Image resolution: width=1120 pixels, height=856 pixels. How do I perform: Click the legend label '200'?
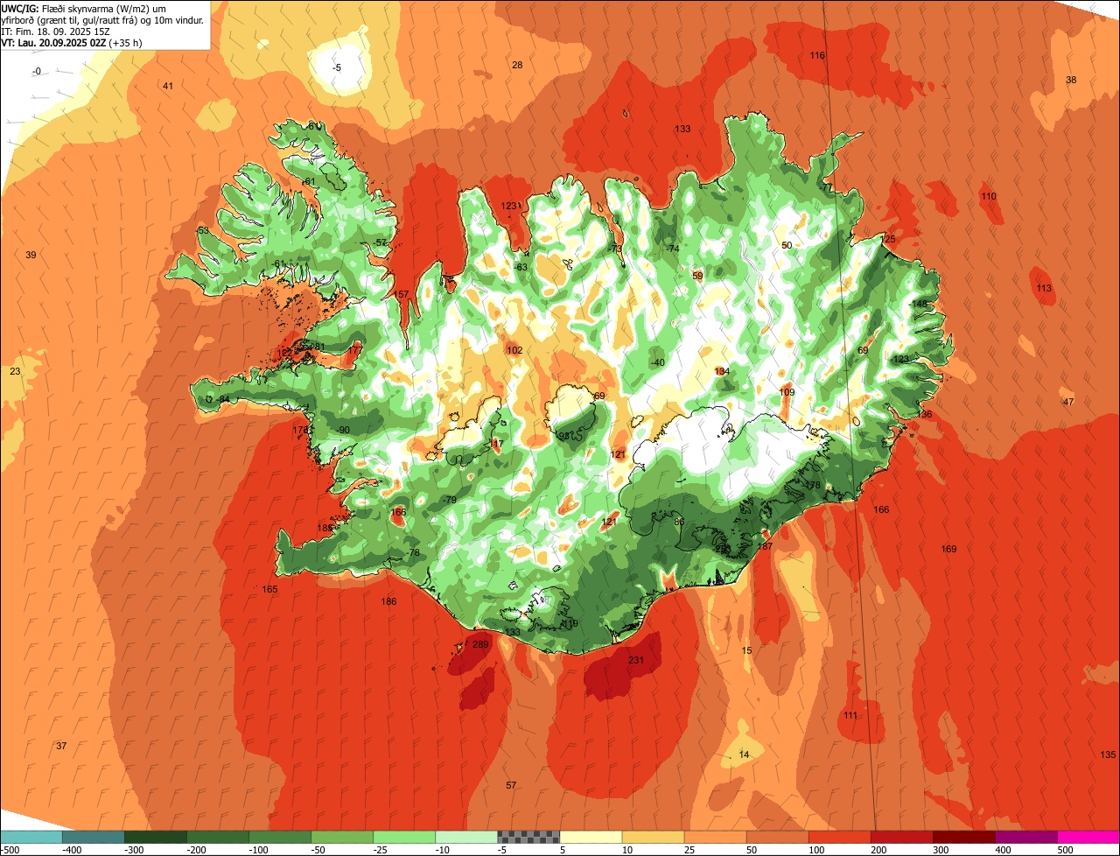[880, 850]
